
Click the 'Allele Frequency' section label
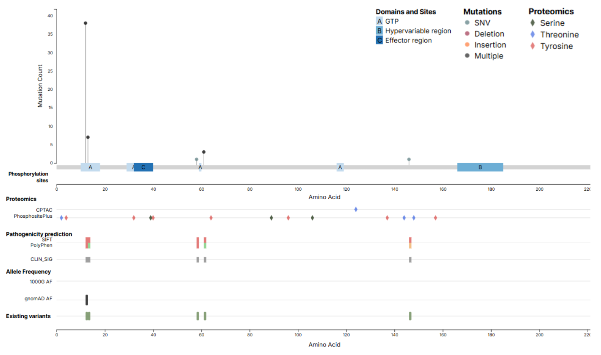[28, 272]
